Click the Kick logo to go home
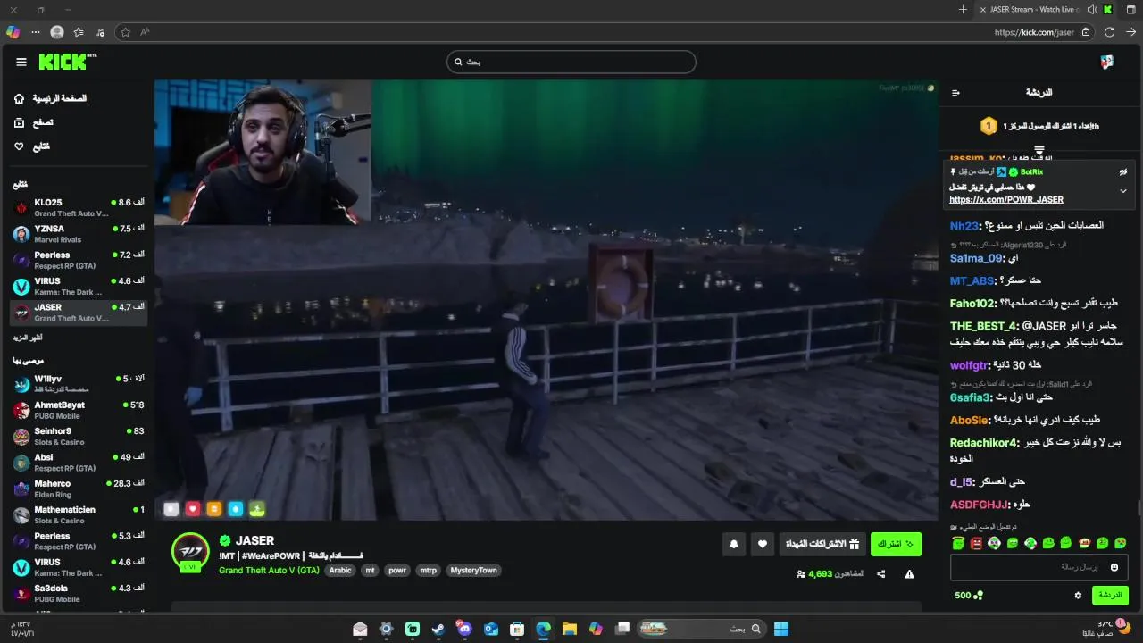Viewport: 1143px width, 643px height. 67,62
